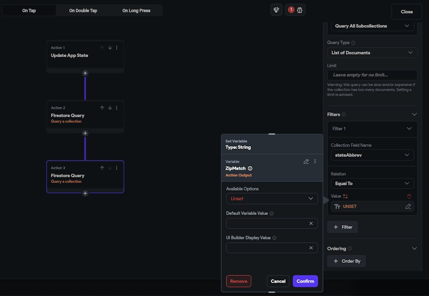Open the Query Type dropdown showing List of Documents
The image size is (429, 296).
372,52
